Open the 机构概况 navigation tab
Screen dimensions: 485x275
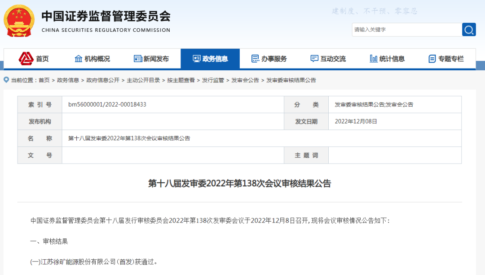(x=92, y=59)
